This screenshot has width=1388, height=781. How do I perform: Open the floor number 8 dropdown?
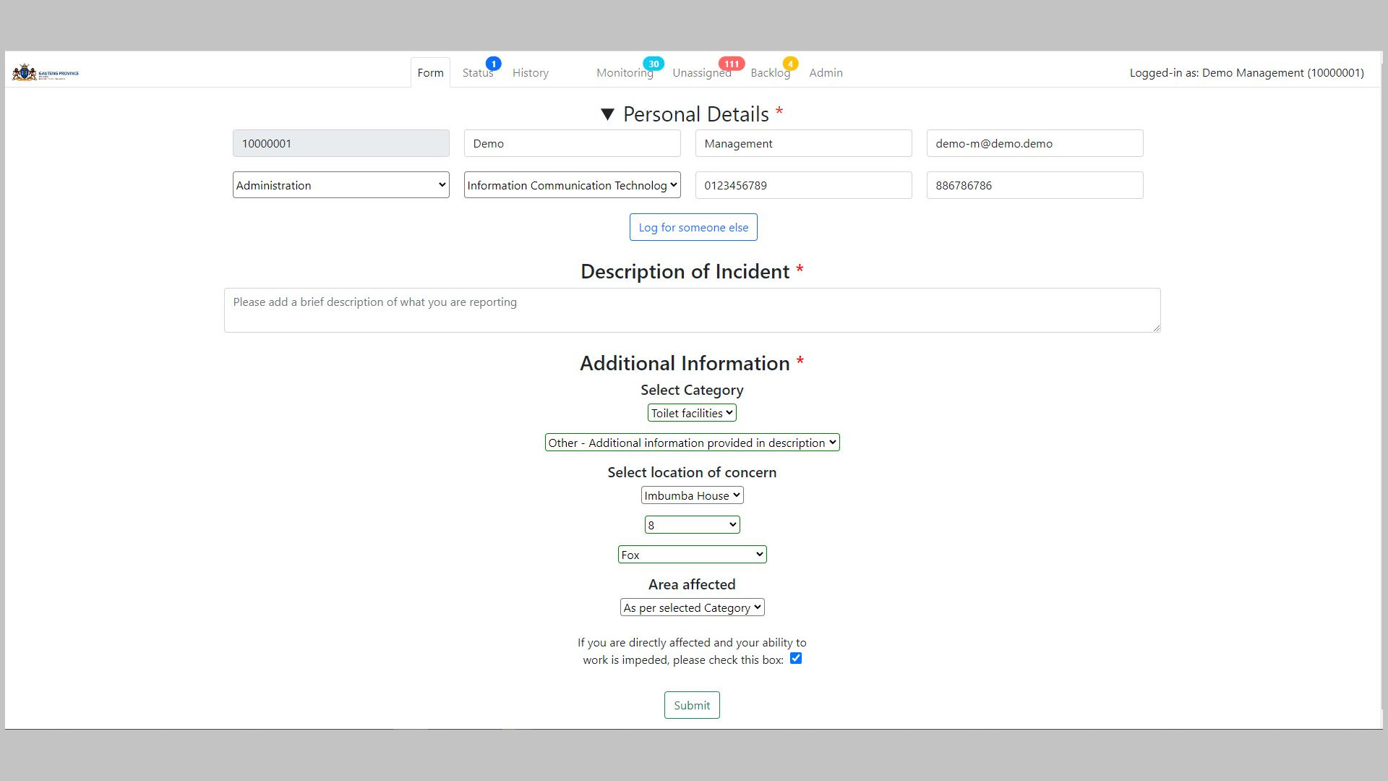tap(692, 525)
